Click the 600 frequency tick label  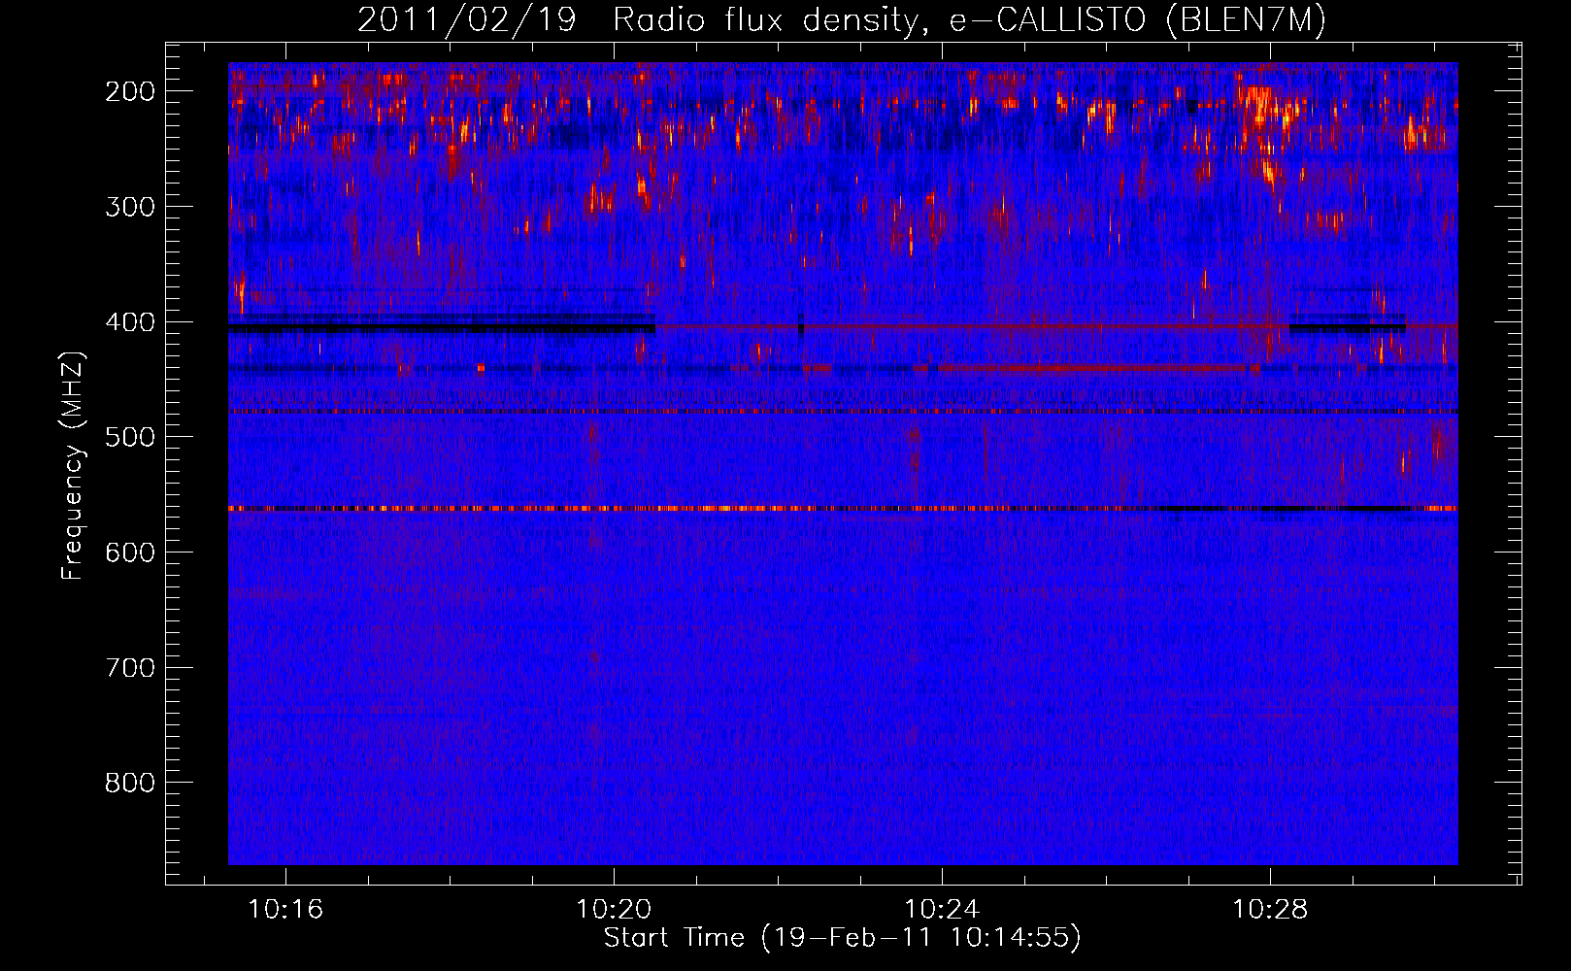pos(130,552)
